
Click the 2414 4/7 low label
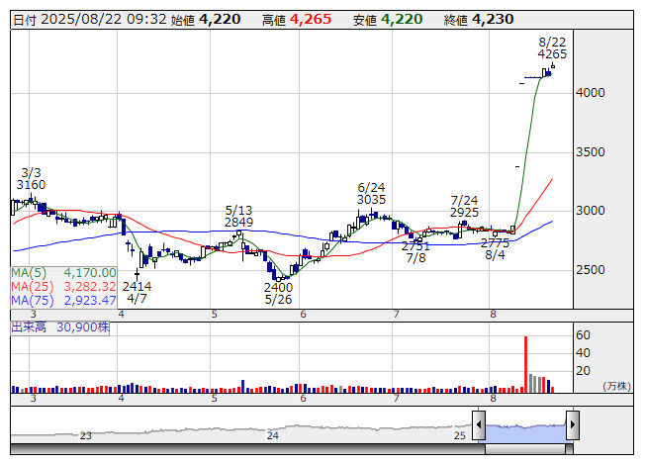click(137, 292)
